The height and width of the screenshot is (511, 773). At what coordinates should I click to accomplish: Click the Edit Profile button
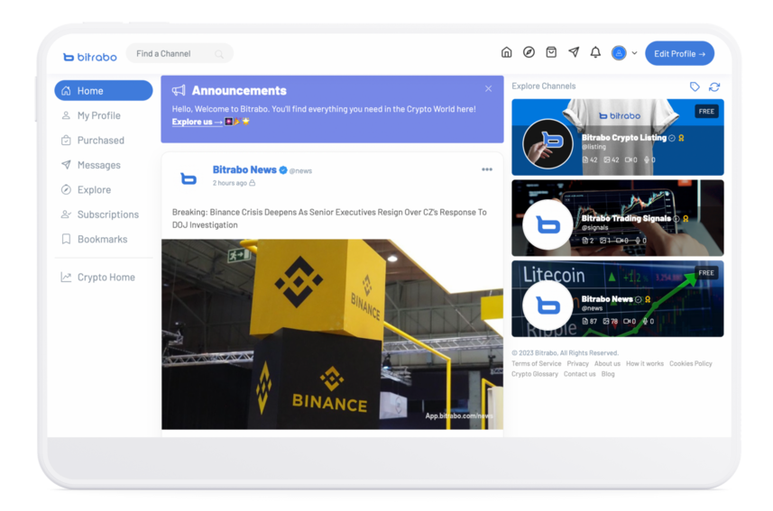(x=679, y=53)
